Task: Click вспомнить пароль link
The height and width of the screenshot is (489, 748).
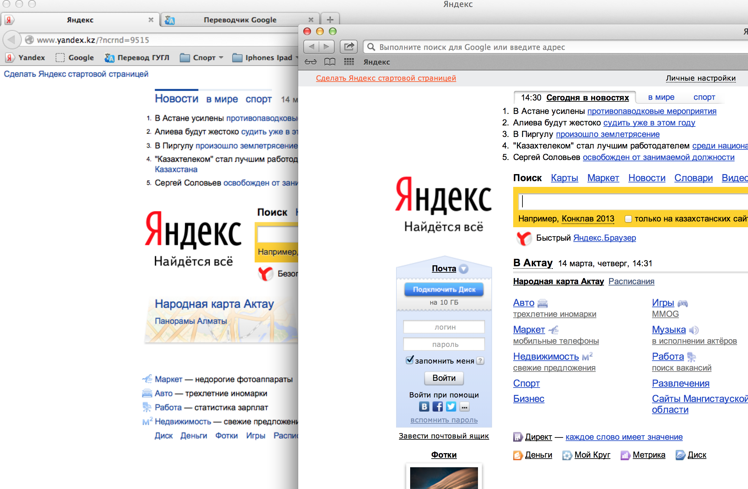Action: coord(444,420)
